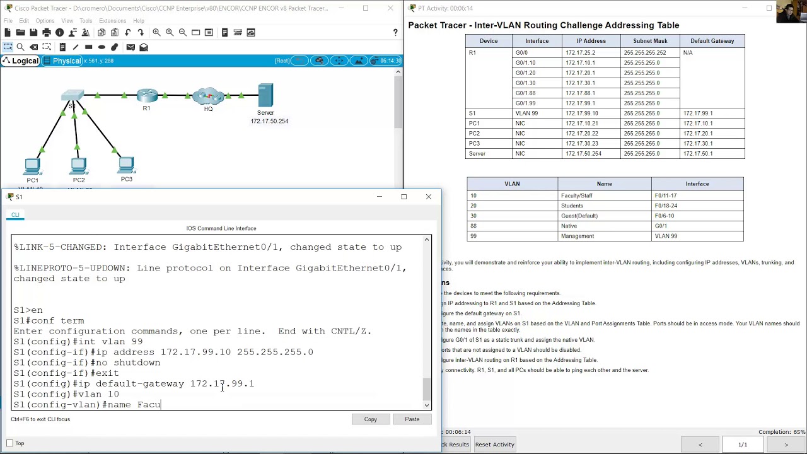This screenshot has height=454, width=807.
Task: Click into the IOS command line terminal
Action: pos(218,322)
